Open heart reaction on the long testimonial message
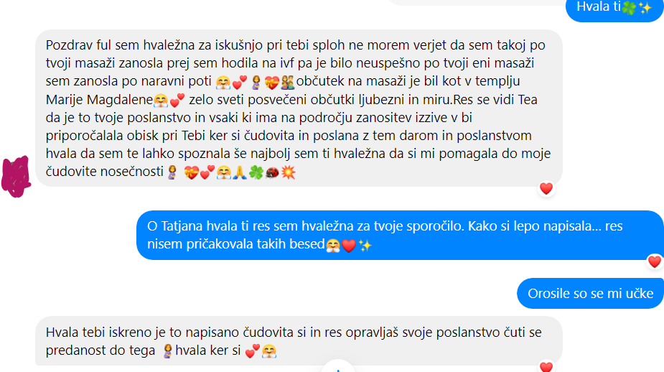Image resolution: width=664 pixels, height=372 pixels. click(546, 189)
